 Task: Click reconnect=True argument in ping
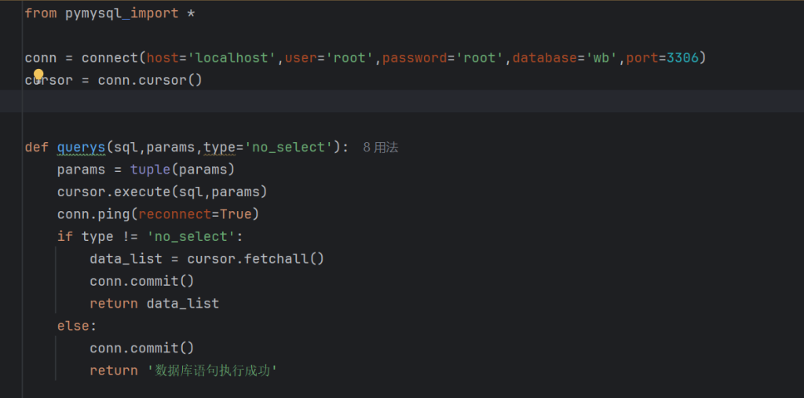point(195,214)
